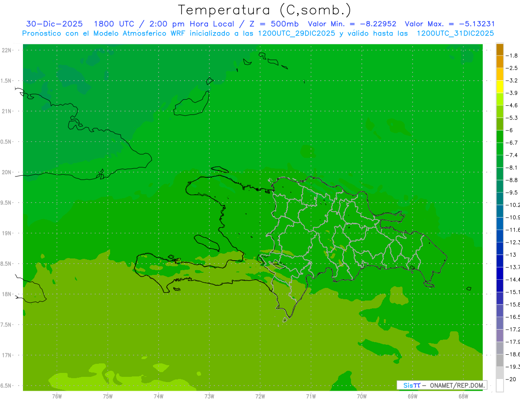Click the 21N latitude axis label
Image resolution: width=520 pixels, height=402 pixels.
[x=7, y=111]
